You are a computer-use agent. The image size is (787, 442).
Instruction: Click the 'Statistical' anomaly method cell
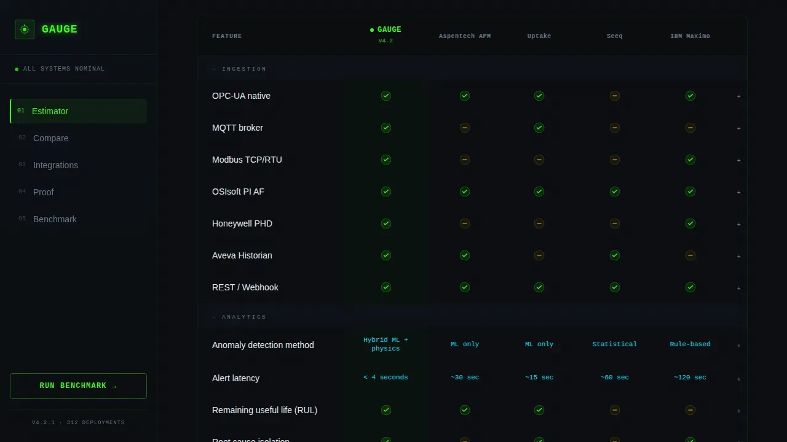615,344
